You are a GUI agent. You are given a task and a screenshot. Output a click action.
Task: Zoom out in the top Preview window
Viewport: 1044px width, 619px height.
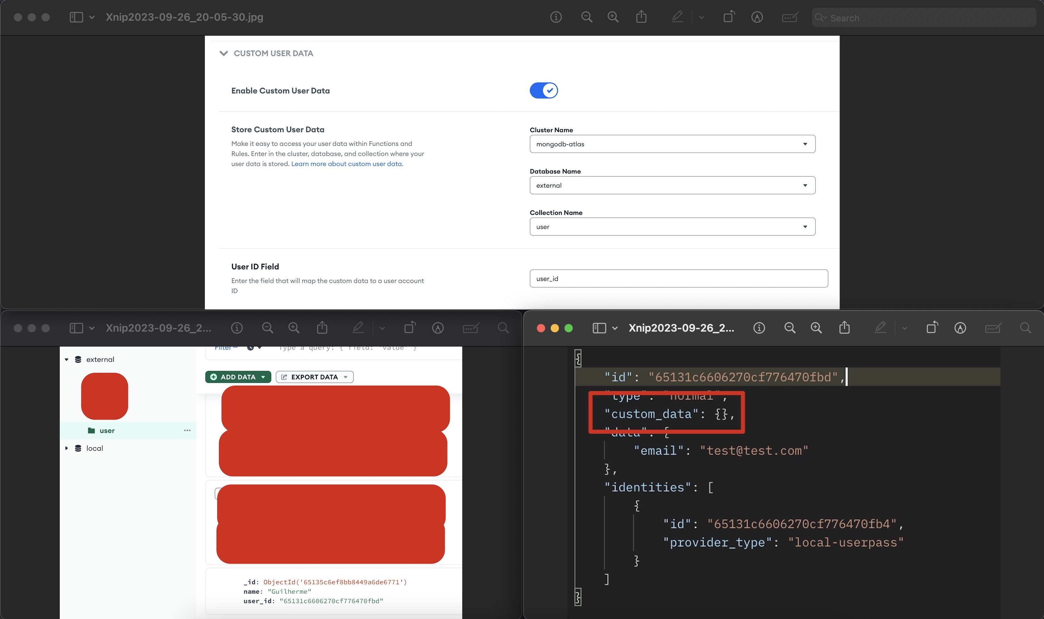point(587,17)
